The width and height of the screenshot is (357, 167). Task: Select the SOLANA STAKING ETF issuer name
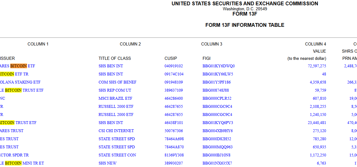(20, 82)
